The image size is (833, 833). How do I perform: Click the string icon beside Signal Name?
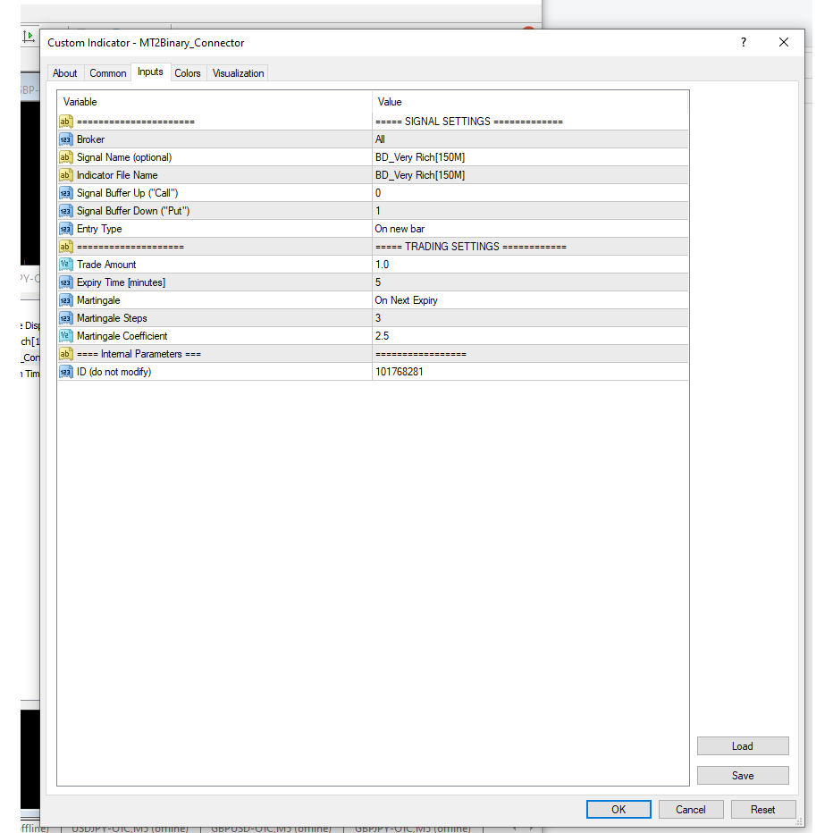65,157
